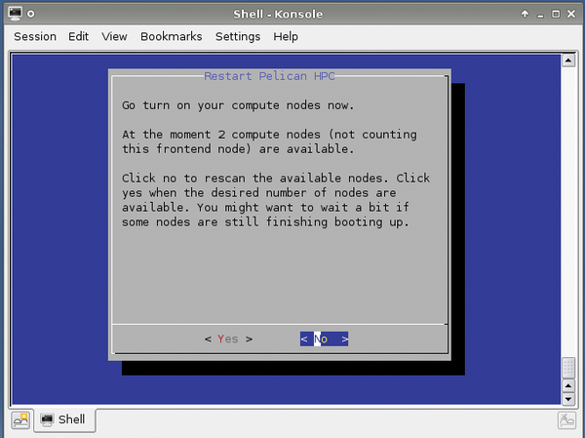Open the Session menu

click(x=35, y=37)
